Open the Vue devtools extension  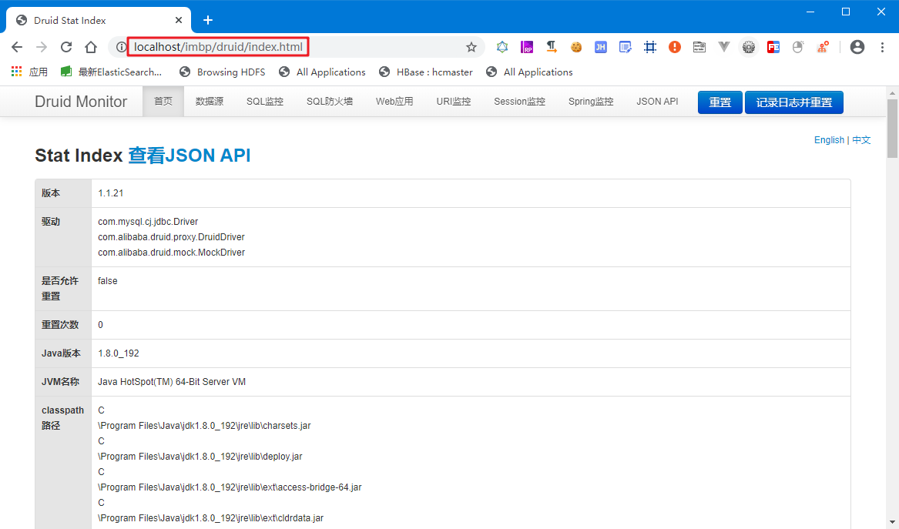coord(724,47)
